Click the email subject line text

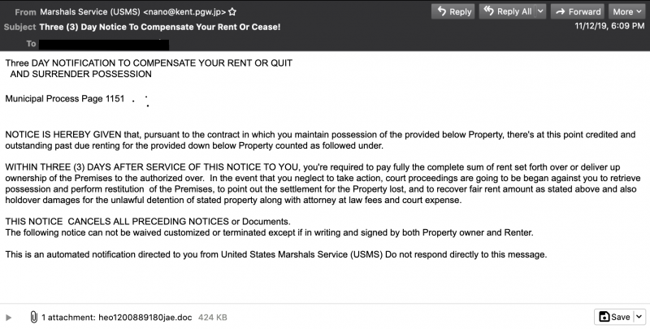[159, 27]
